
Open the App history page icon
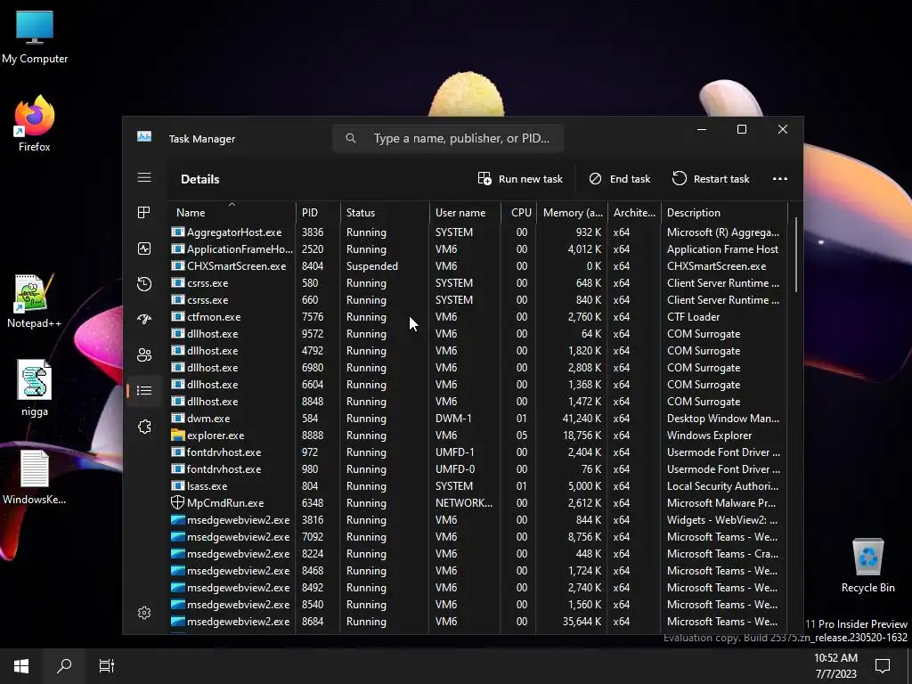tap(144, 284)
